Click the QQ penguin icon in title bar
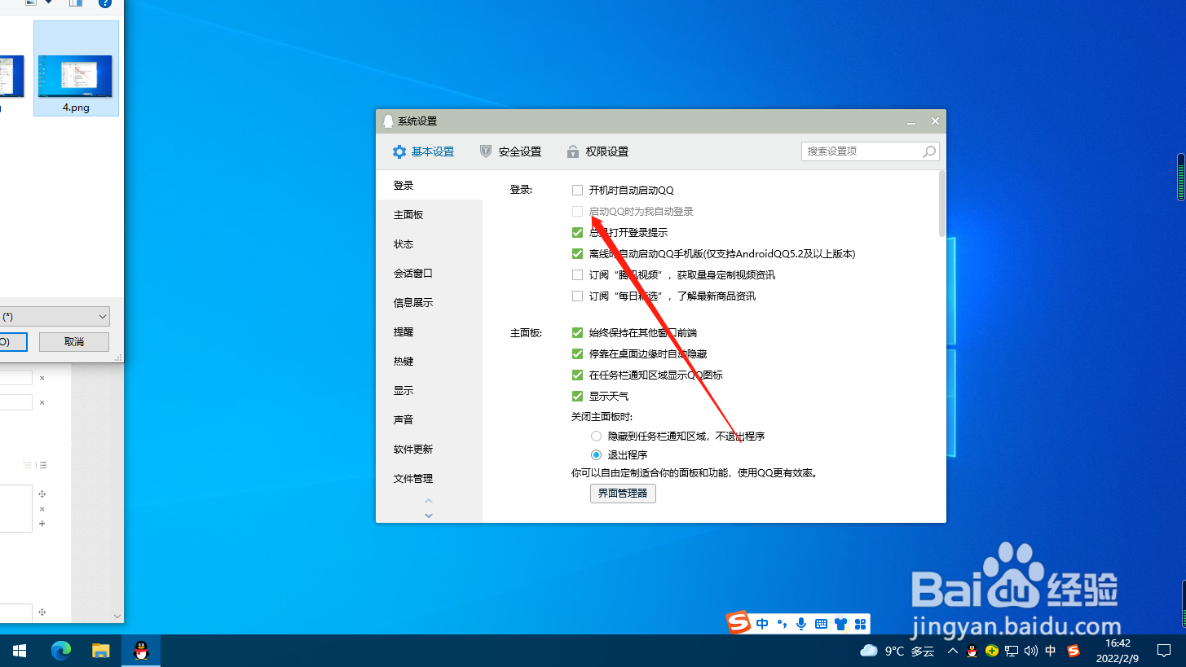This screenshot has height=667, width=1186. [388, 121]
